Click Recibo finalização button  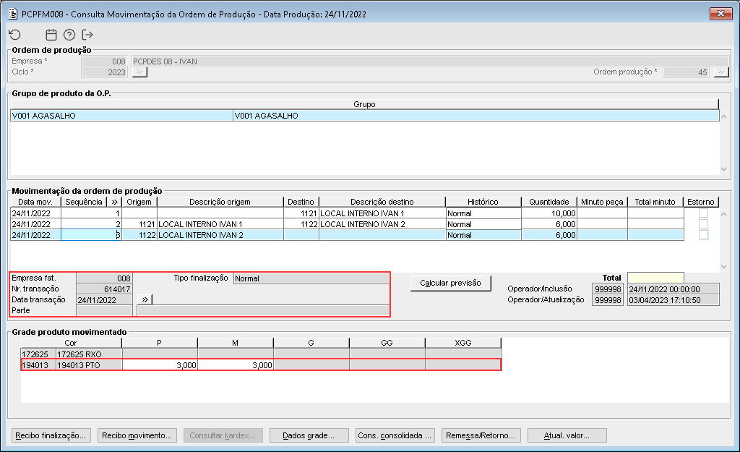pyautogui.click(x=51, y=435)
